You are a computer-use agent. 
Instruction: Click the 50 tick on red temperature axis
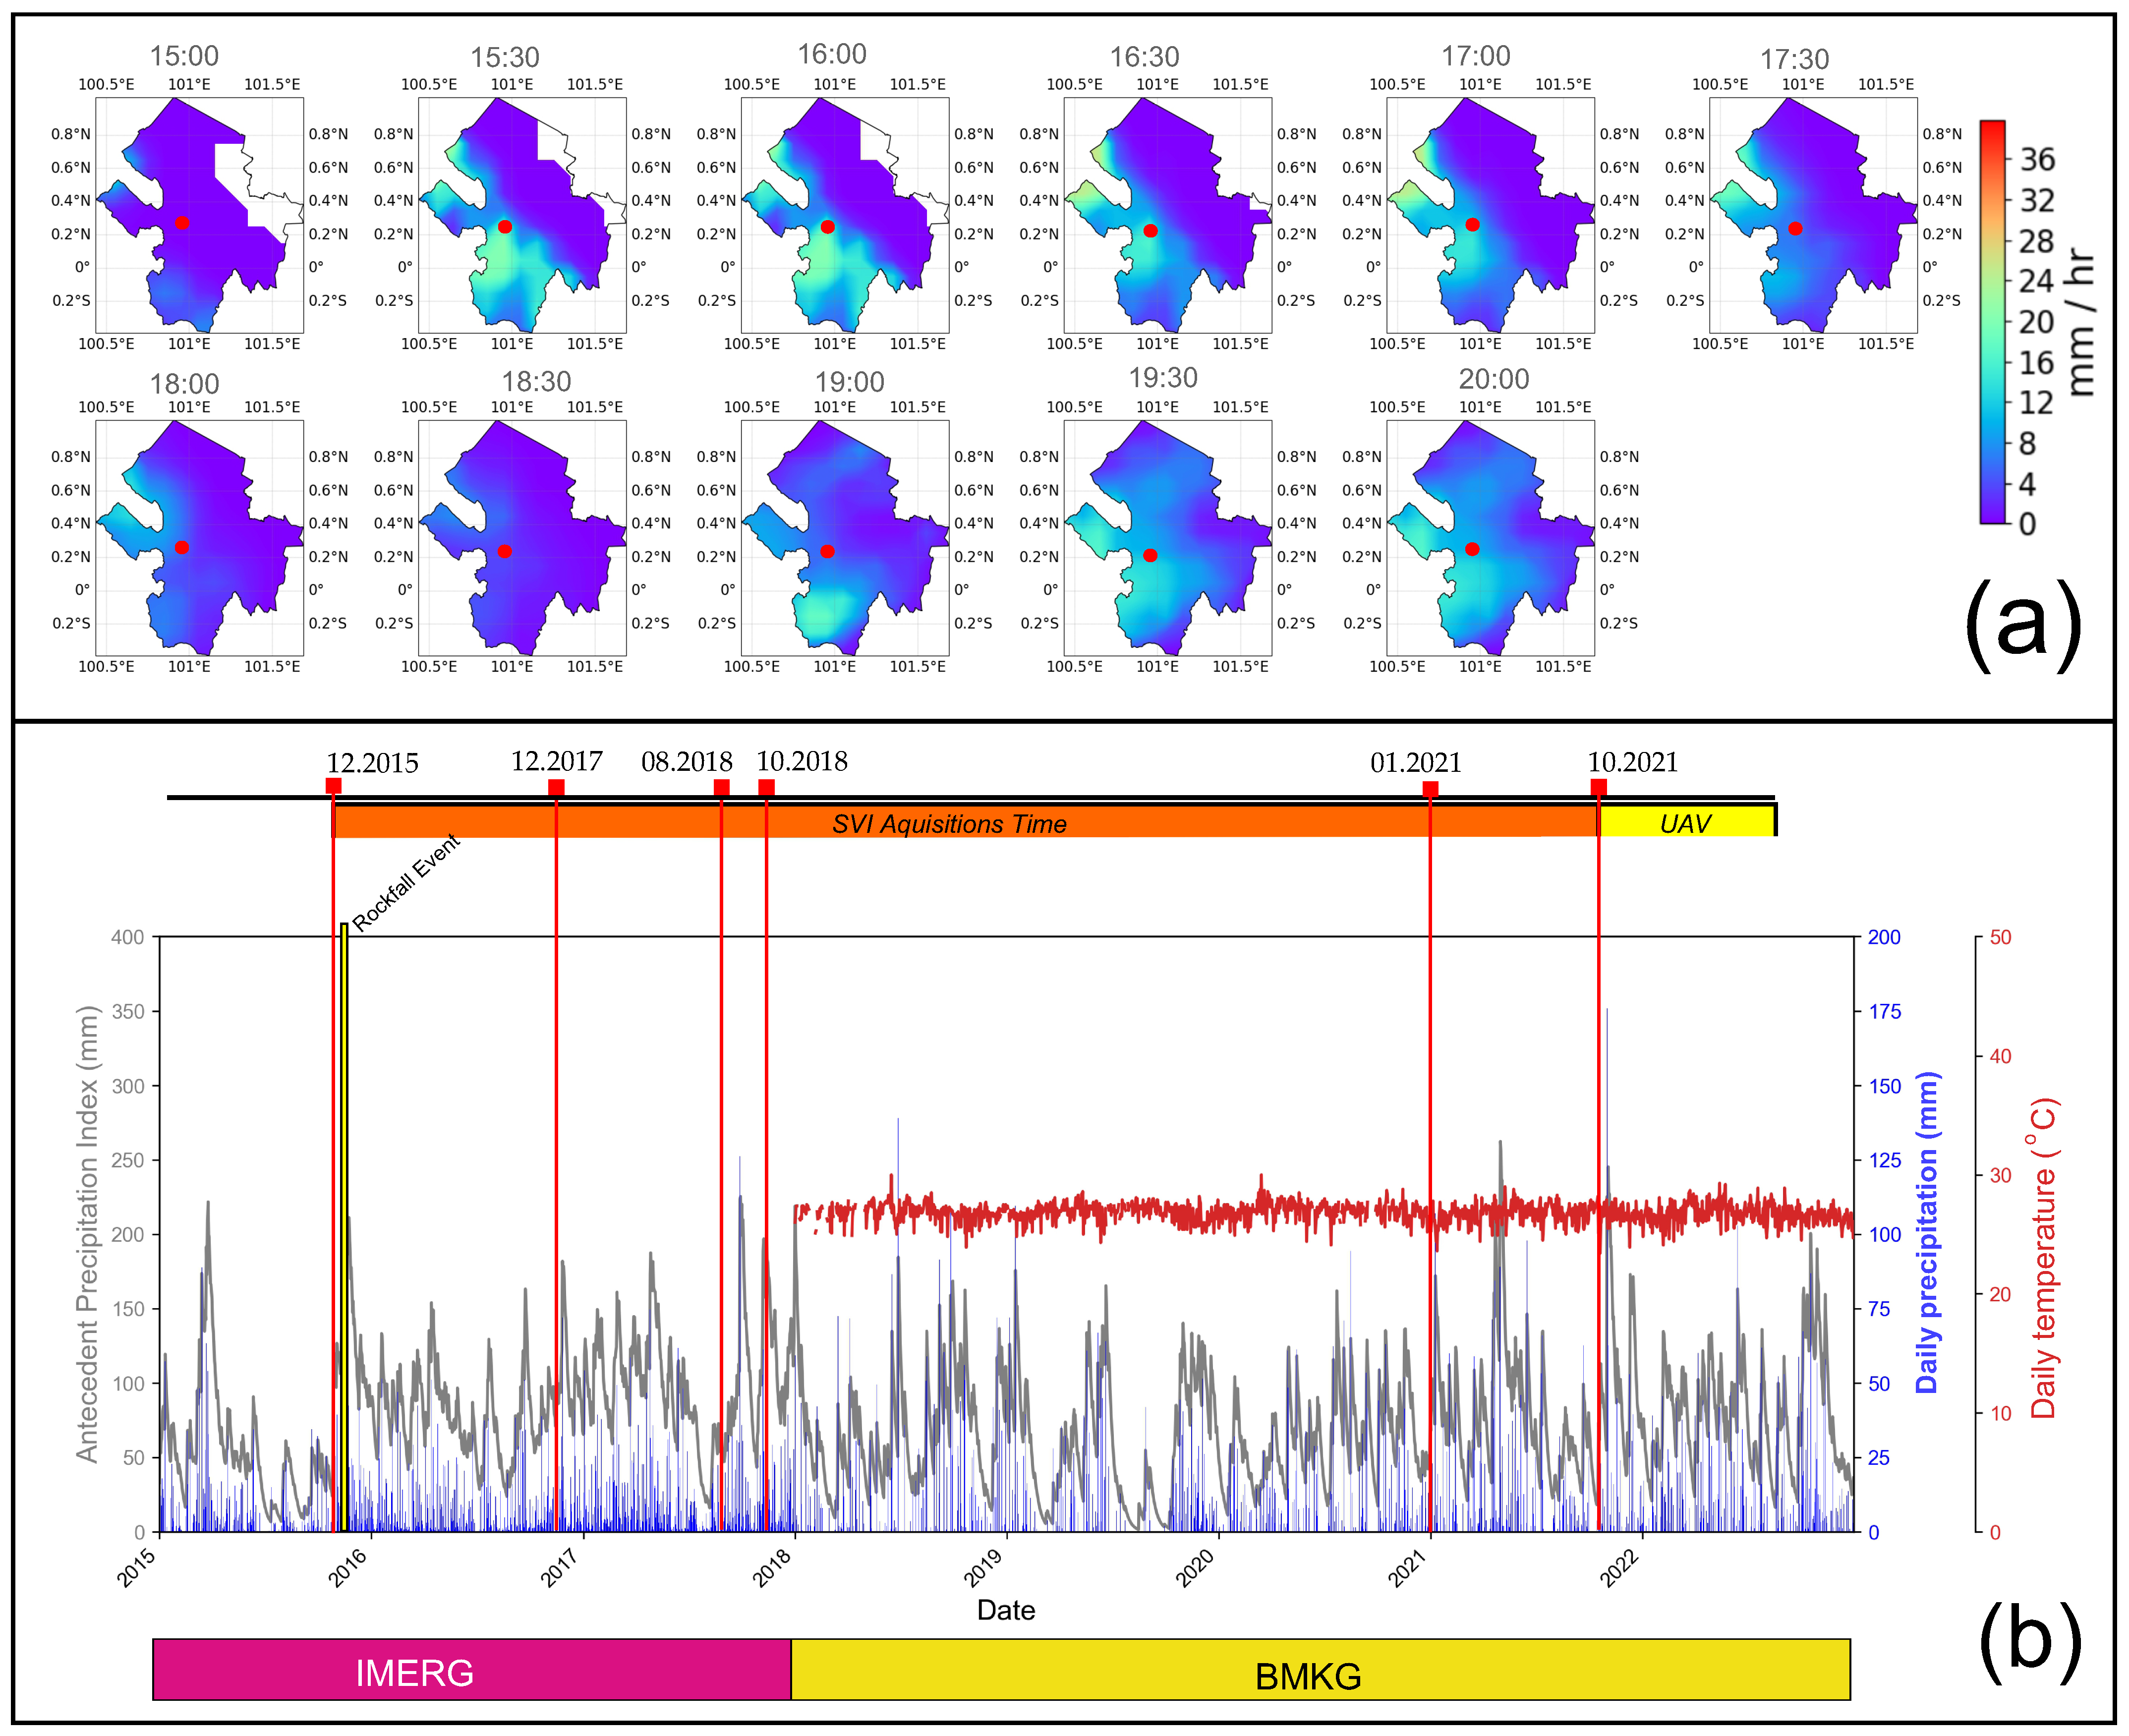tap(2000, 937)
